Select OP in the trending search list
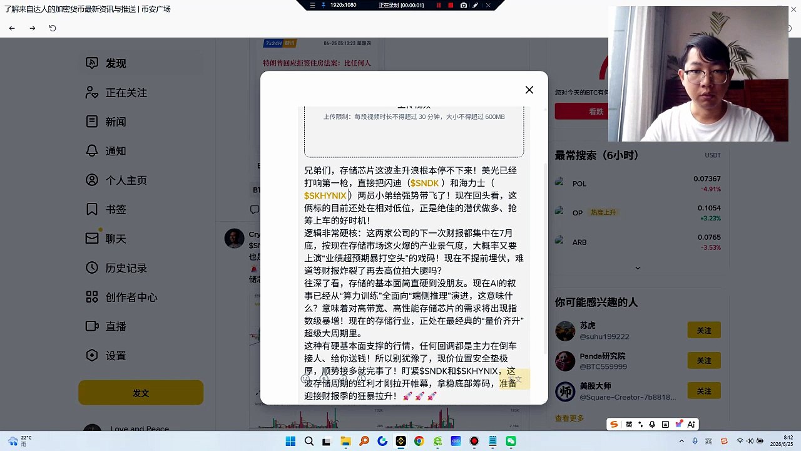 click(638, 213)
